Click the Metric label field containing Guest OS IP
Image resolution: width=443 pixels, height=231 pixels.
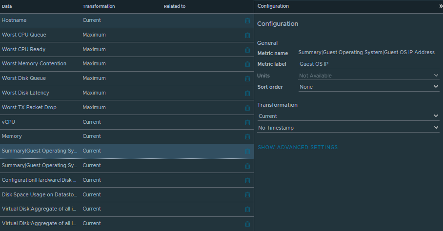(x=369, y=64)
